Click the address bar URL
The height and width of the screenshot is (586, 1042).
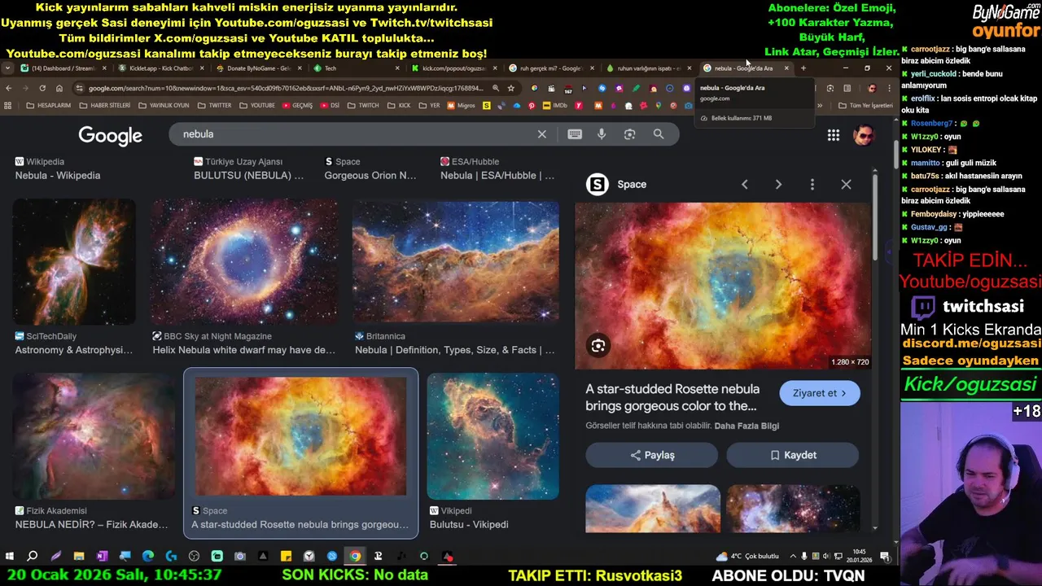285,88
